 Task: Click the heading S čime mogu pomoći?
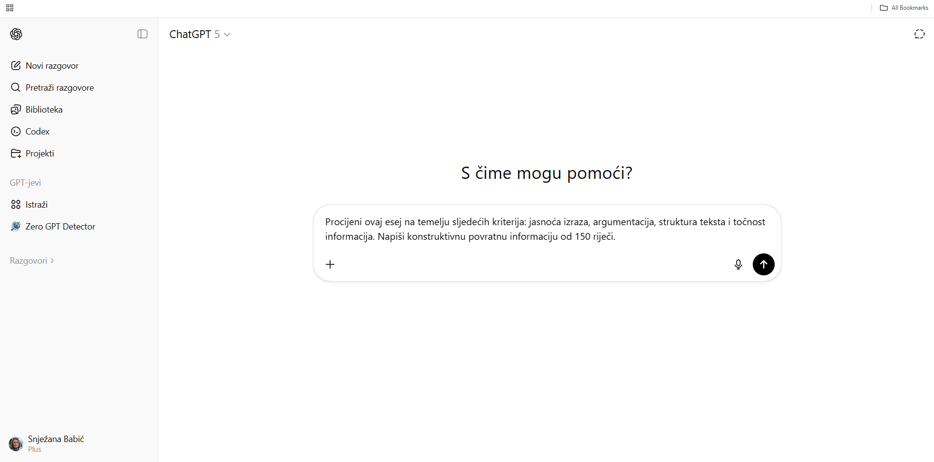(547, 173)
